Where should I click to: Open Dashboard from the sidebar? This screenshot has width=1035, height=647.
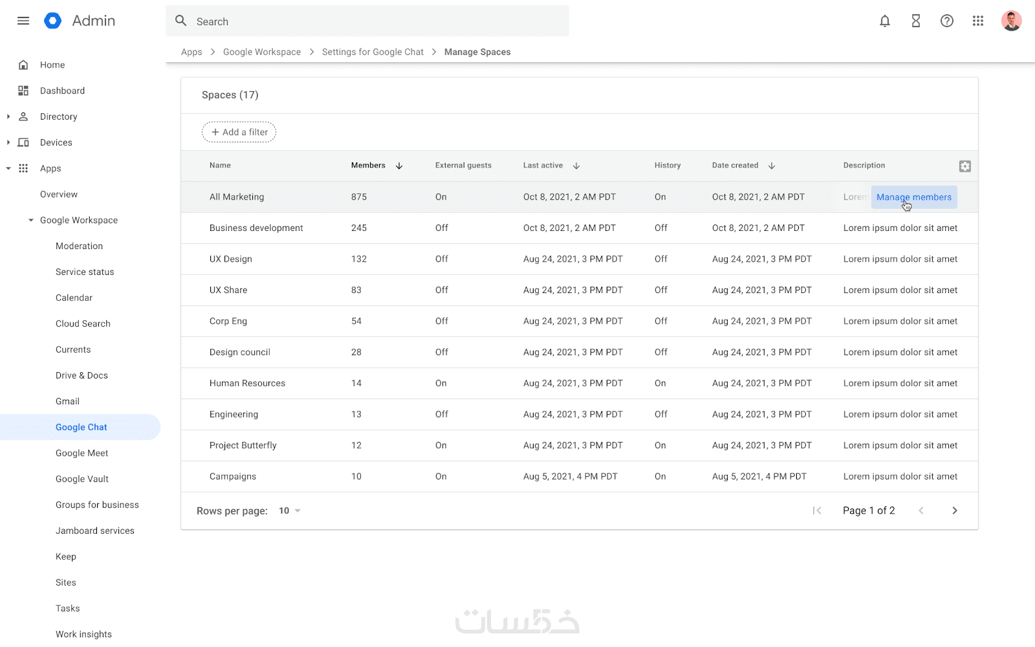[62, 91]
